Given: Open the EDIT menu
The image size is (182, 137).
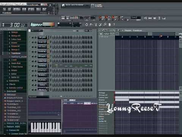Looking at the screenshot, I should click(9, 9).
